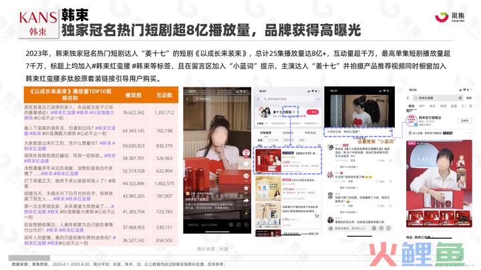Click play count 59,030,923

click(134, 146)
